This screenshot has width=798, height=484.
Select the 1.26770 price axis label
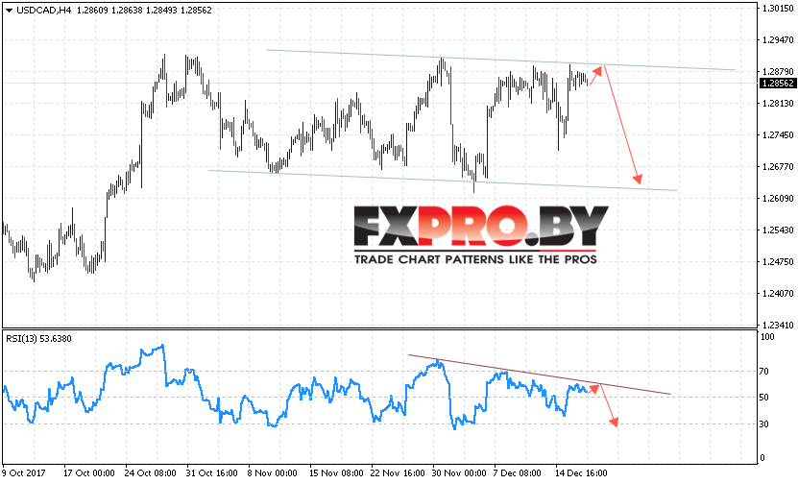click(778, 166)
